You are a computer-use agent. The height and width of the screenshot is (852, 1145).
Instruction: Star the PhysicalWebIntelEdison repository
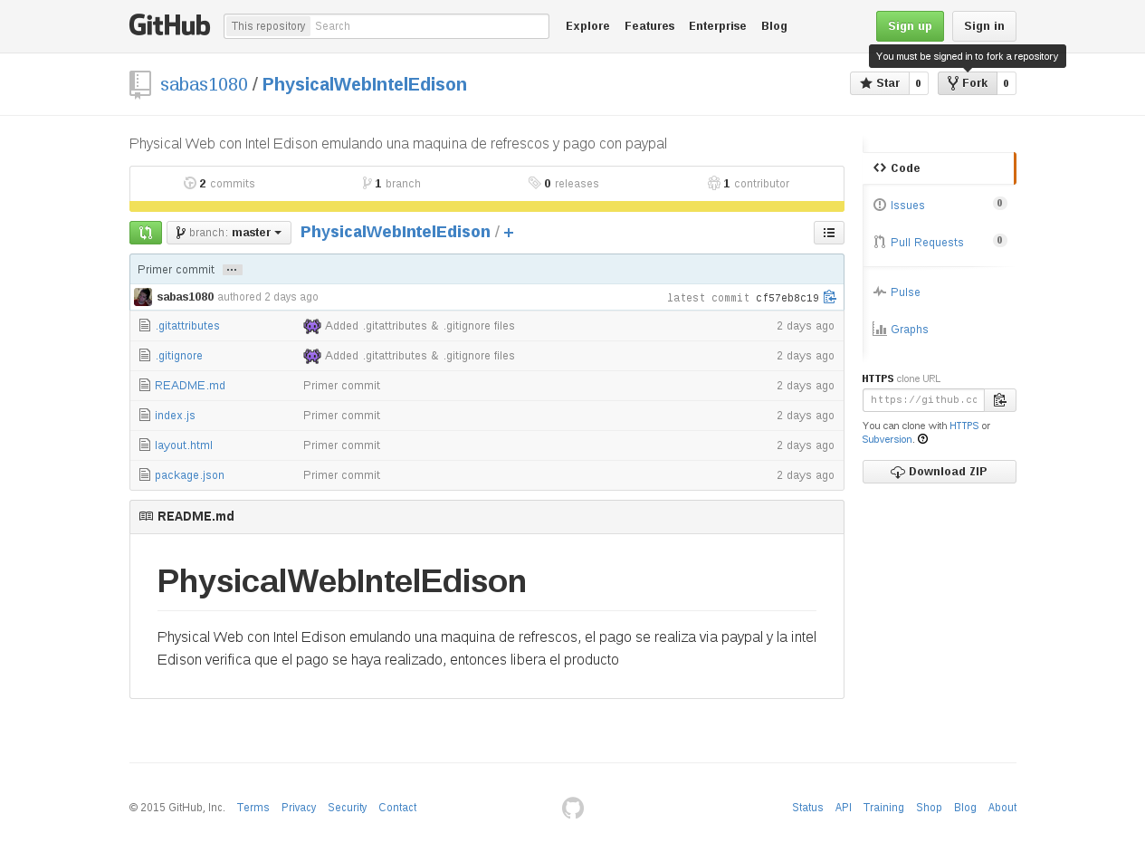[879, 82]
